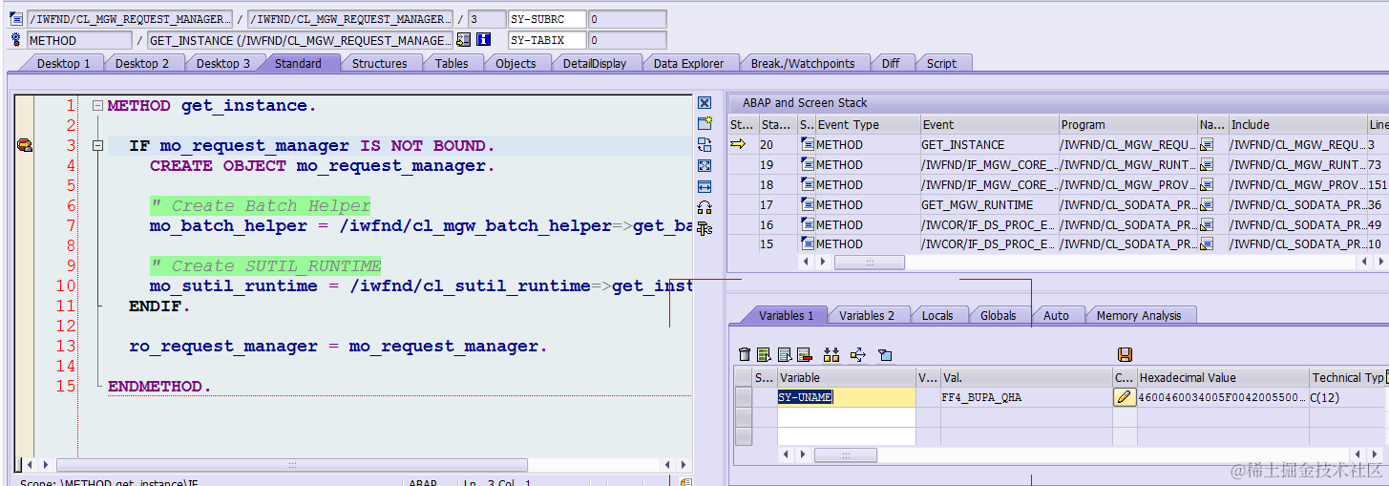The image size is (1389, 486).
Task: Click the Include column header in stack
Action: coord(1296,124)
